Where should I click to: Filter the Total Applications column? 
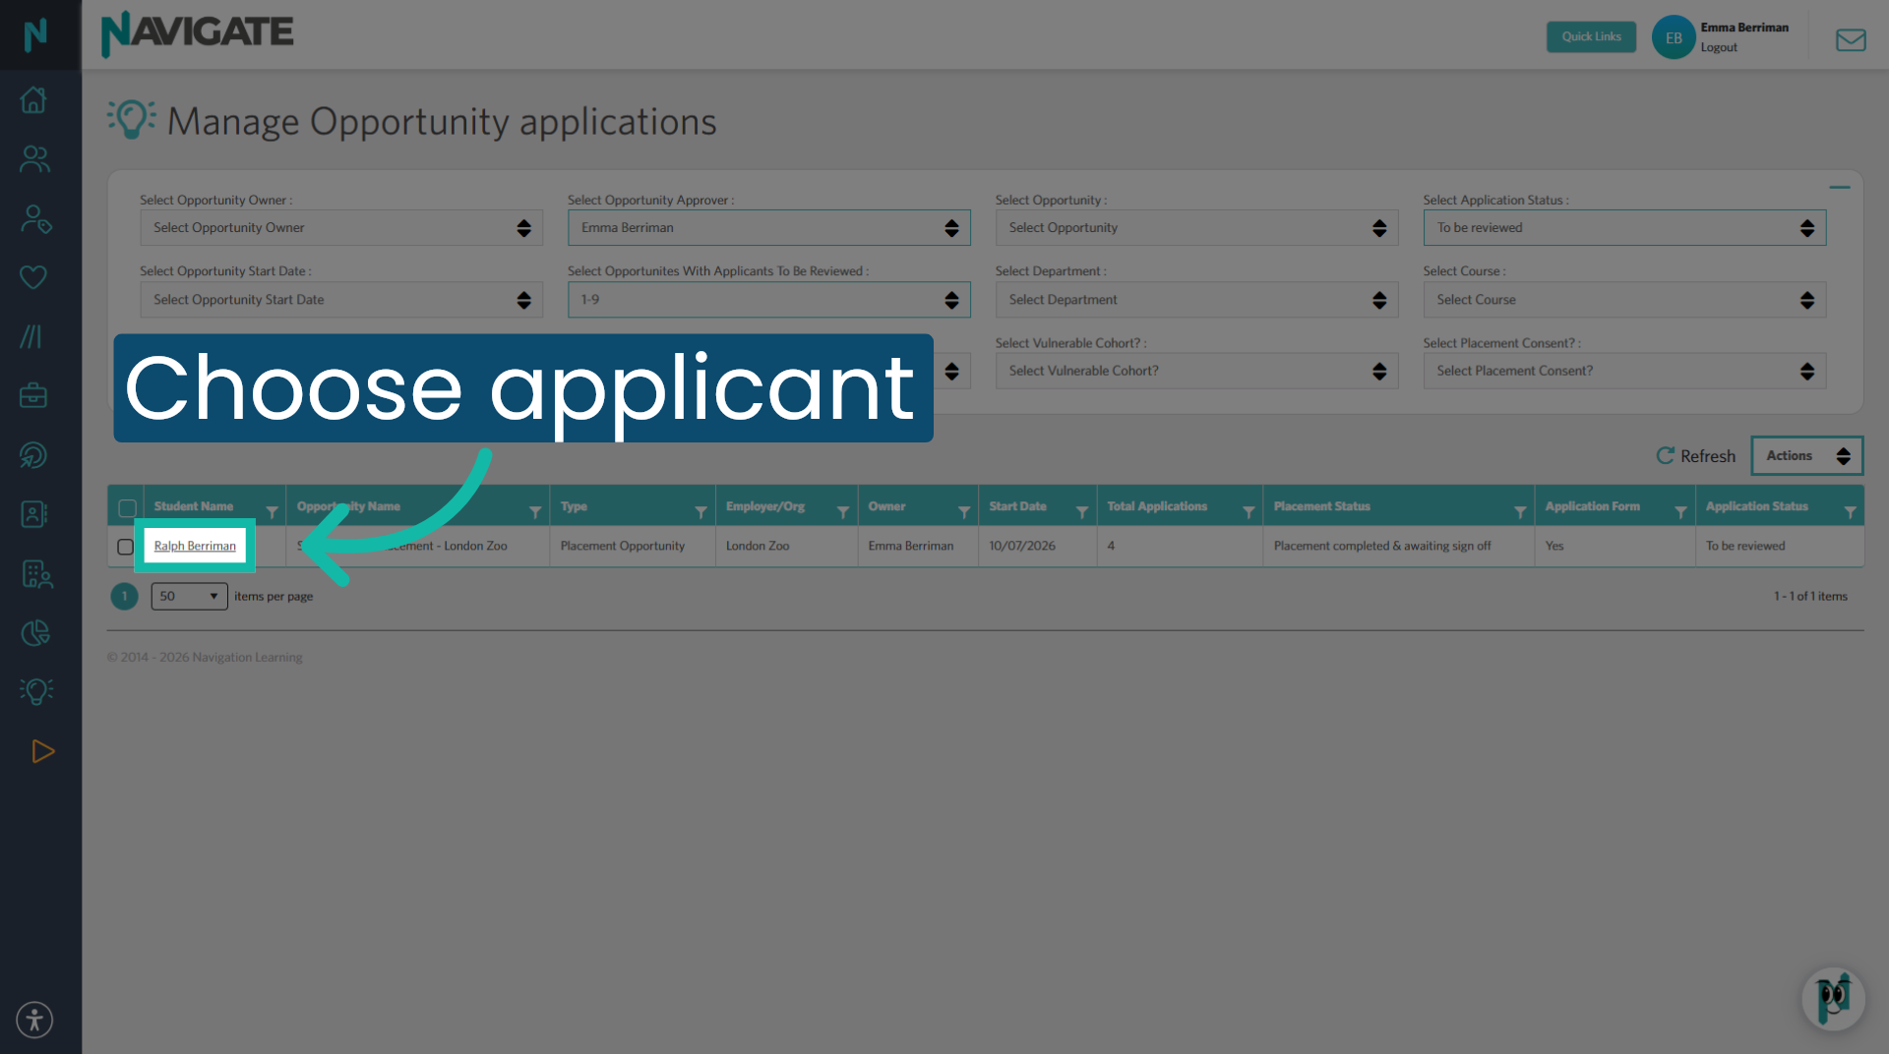(1249, 512)
